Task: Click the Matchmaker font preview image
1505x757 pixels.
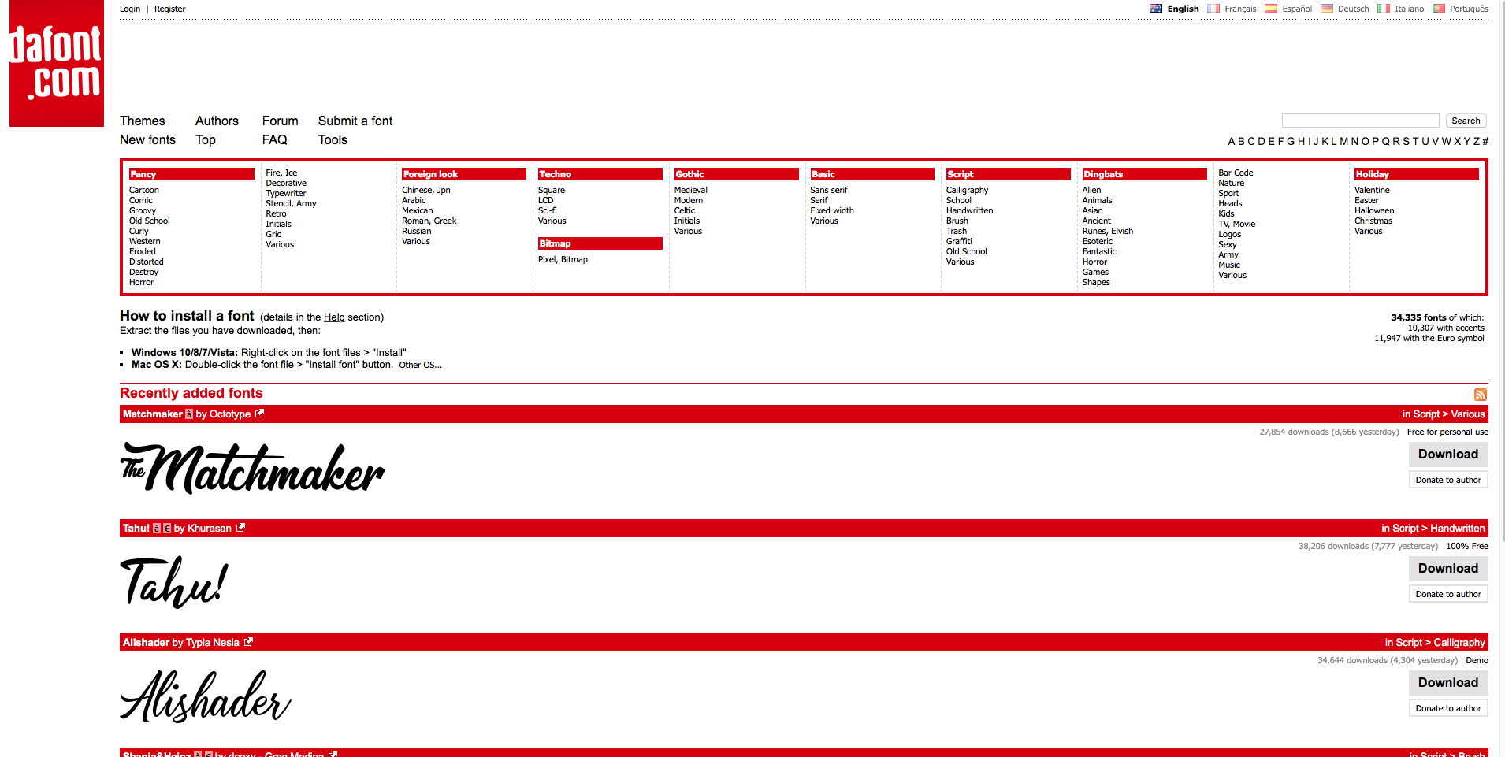Action: (252, 468)
